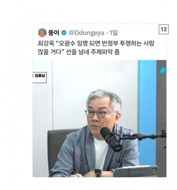Open the 뚱이 display name profile
The height and width of the screenshot is (190, 177).
pyautogui.click(x=54, y=33)
